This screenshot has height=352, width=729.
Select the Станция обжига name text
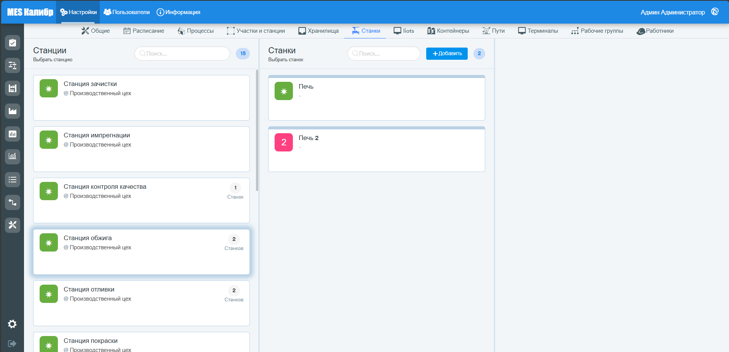coord(88,238)
